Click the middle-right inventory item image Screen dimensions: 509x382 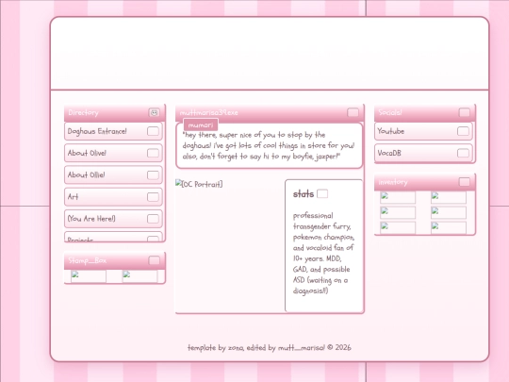[x=449, y=212]
